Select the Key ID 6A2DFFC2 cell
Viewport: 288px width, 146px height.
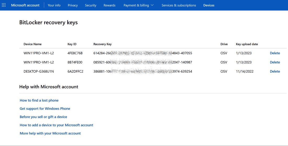pos(75,72)
